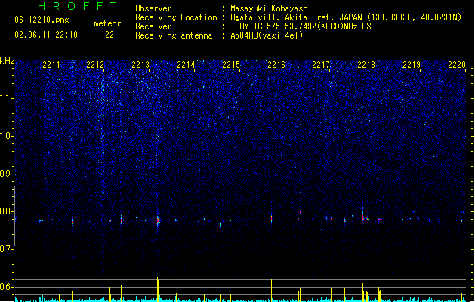Image resolution: width=475 pixels, height=302 pixels.
Task: Click the 0.7 kHz axis label
Action: tap(6, 249)
